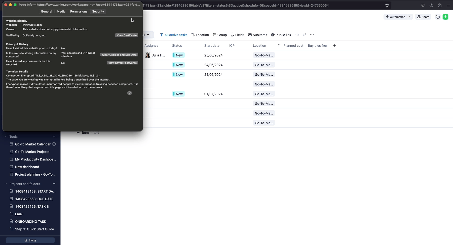The width and height of the screenshot is (453, 245).
Task: Click the green plus create button
Action: click(x=445, y=17)
